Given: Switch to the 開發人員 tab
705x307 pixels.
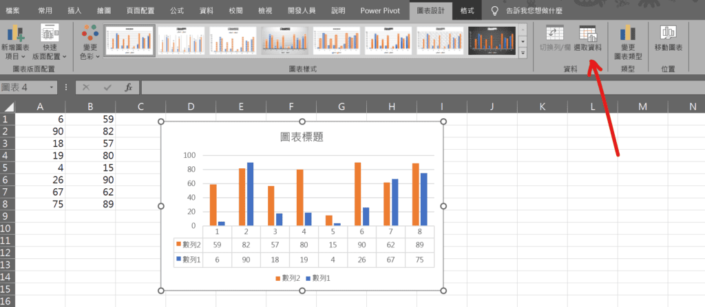Looking at the screenshot, I should tap(300, 11).
